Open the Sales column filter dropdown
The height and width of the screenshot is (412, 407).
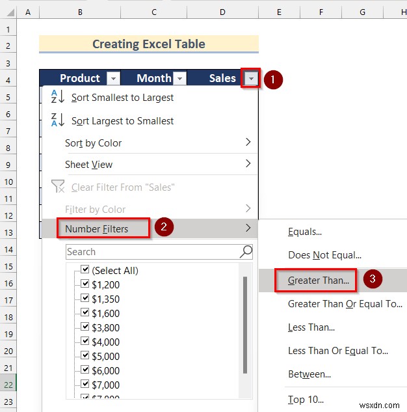(x=251, y=78)
